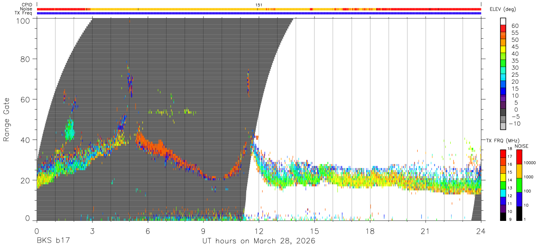Viewport: 541px width, 250px height.
Task: Click the '18' tick on the UT hours axis
Action: tap(370, 231)
